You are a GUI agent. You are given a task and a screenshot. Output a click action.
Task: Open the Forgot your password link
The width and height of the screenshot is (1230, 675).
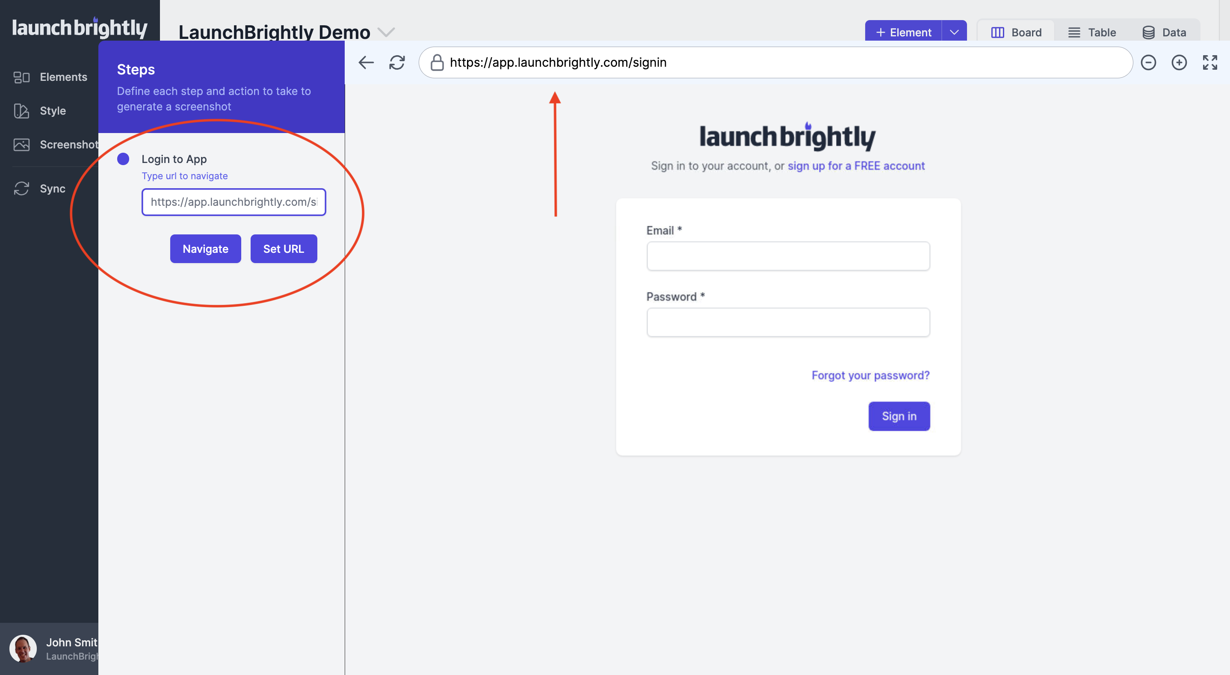click(x=870, y=375)
